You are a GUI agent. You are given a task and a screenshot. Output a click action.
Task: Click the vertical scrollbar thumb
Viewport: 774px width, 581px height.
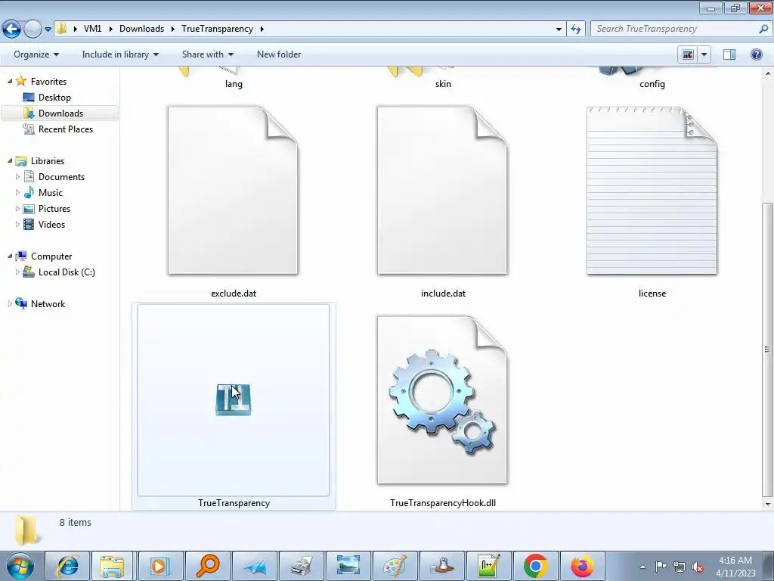767,349
